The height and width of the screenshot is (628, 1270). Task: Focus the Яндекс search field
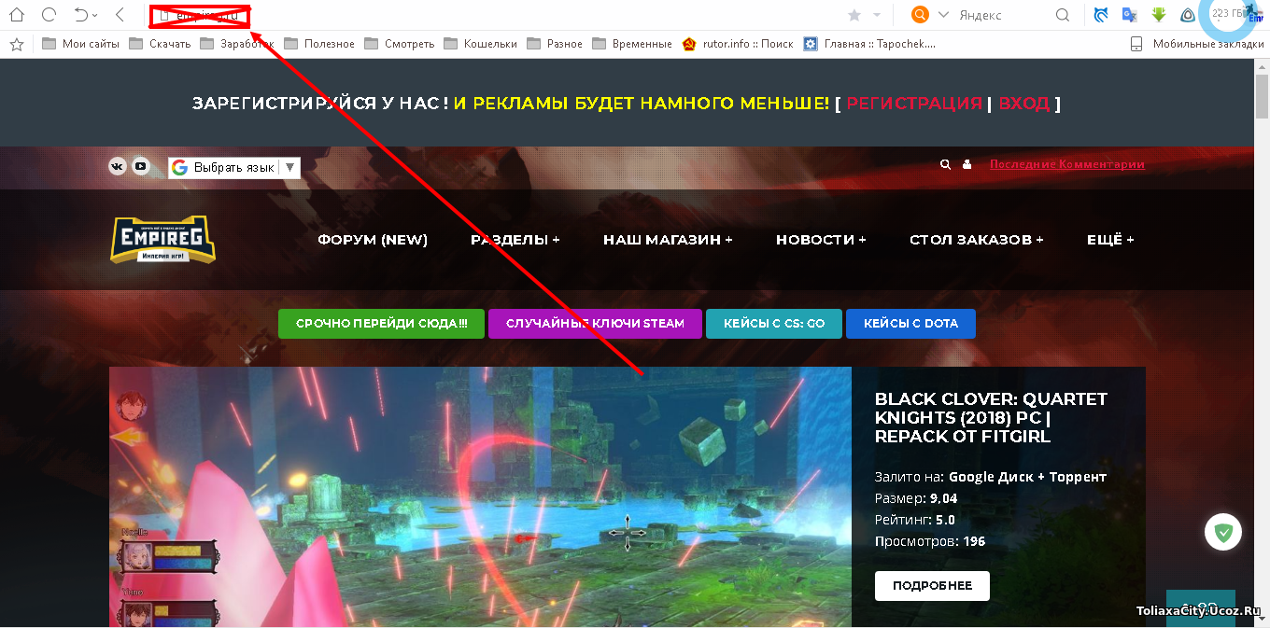pos(1004,15)
